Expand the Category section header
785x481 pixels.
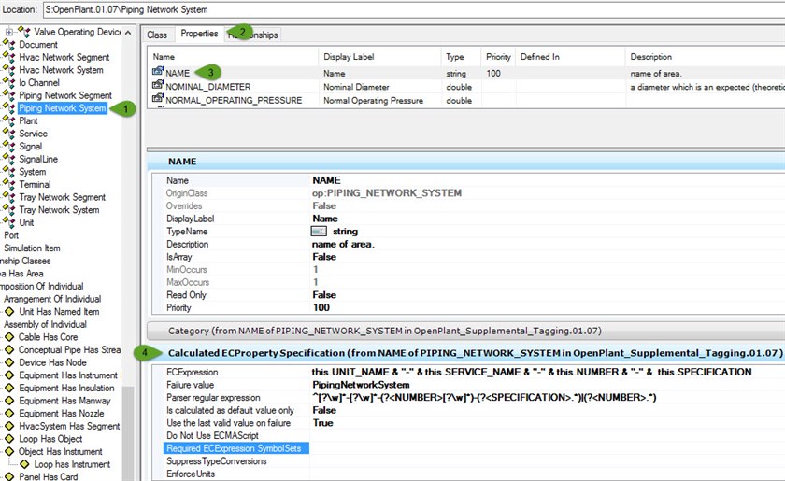point(465,331)
